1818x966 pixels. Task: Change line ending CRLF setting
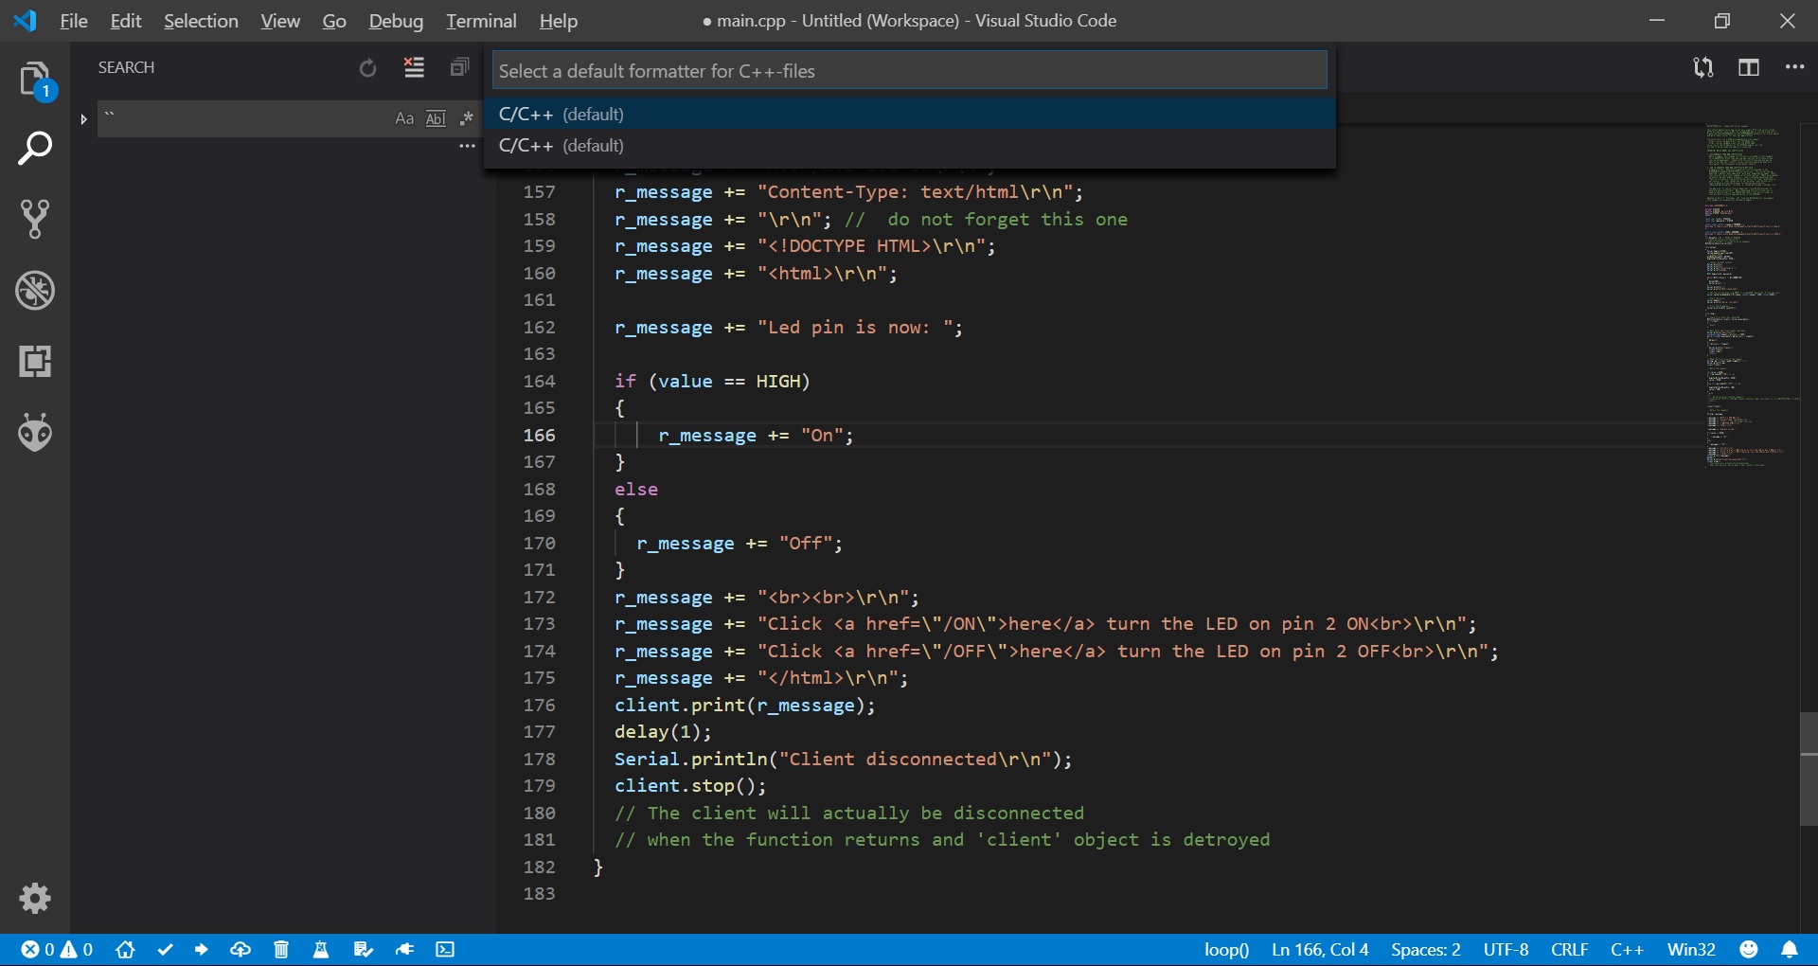pos(1569,950)
